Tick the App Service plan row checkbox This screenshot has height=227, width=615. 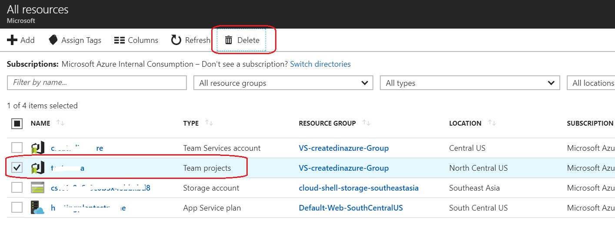(17, 208)
